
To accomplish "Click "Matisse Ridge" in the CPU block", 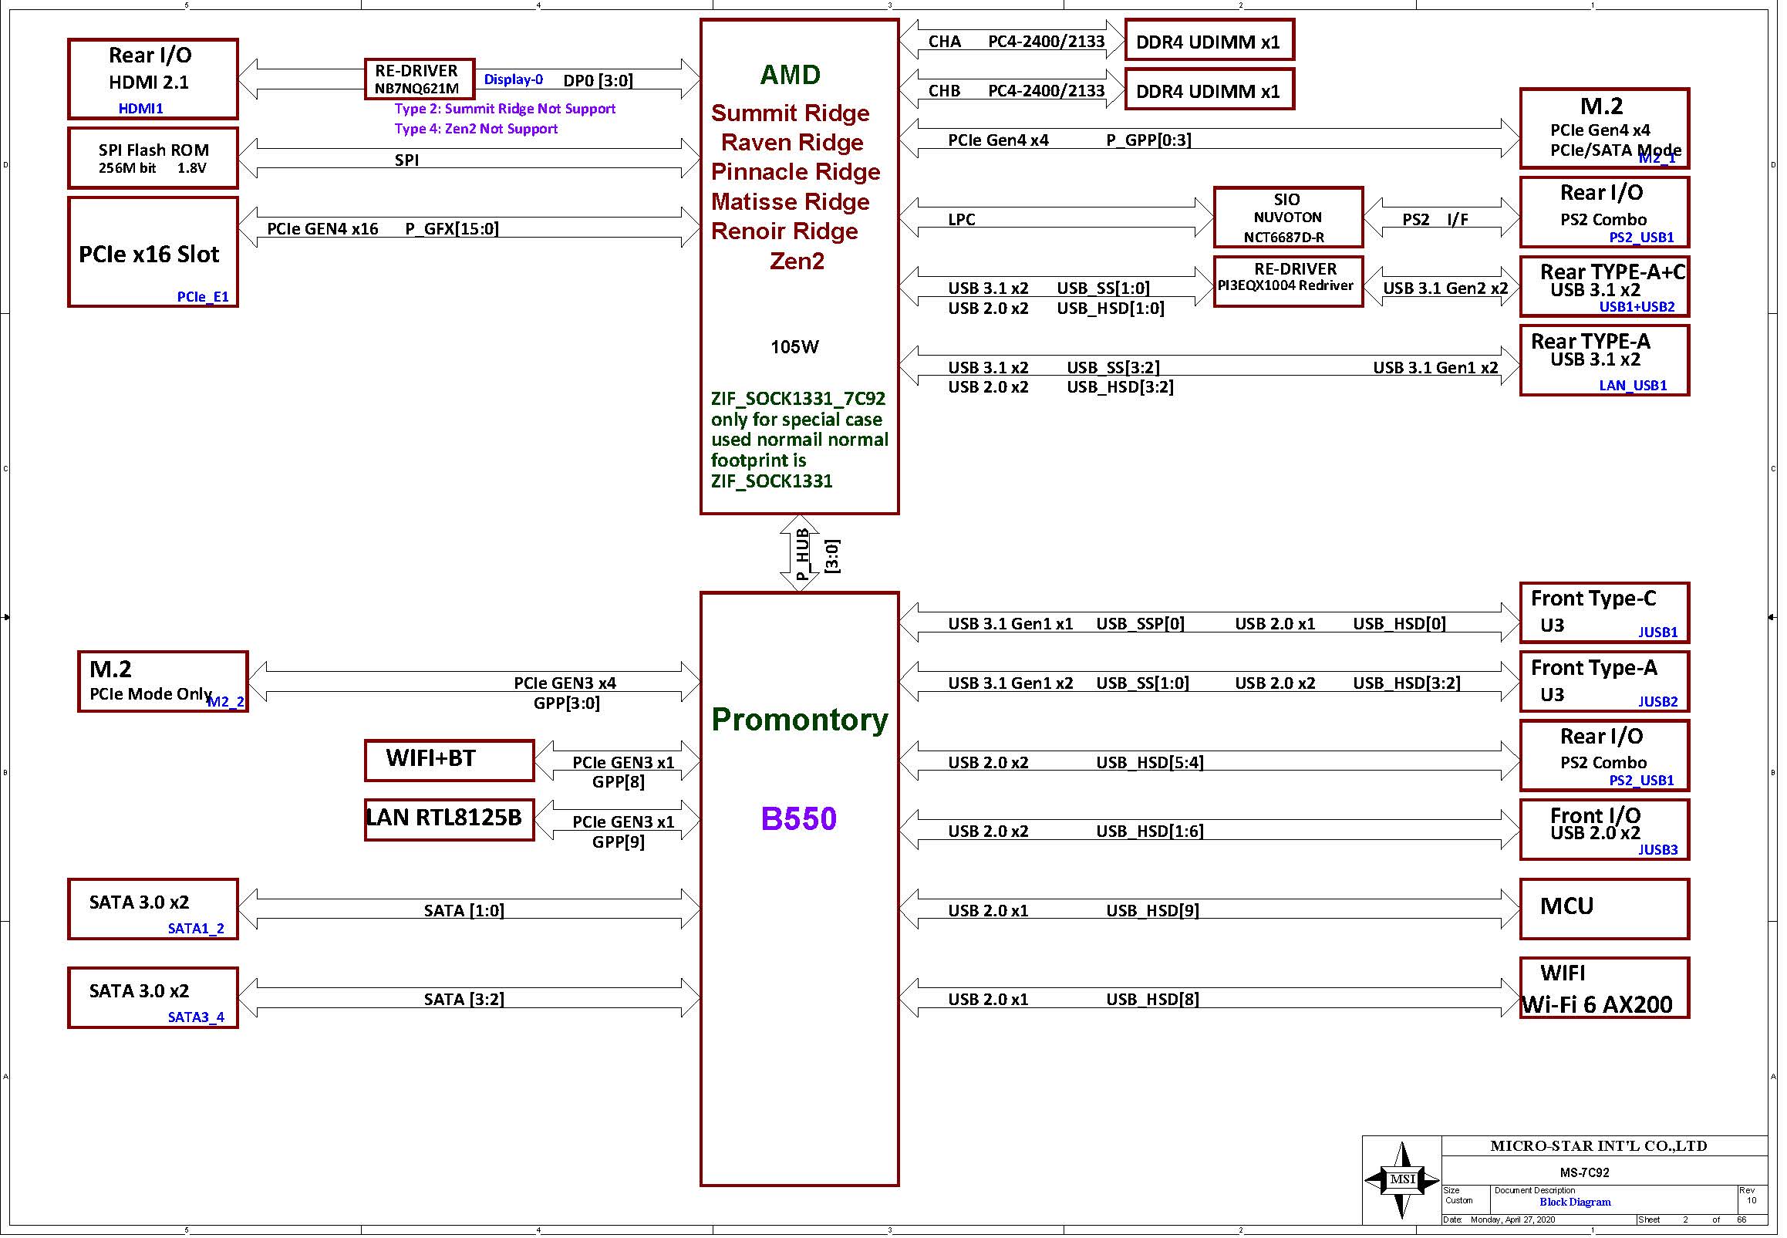I will pos(791,201).
